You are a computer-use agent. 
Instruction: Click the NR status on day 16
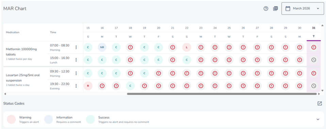tap(102, 47)
